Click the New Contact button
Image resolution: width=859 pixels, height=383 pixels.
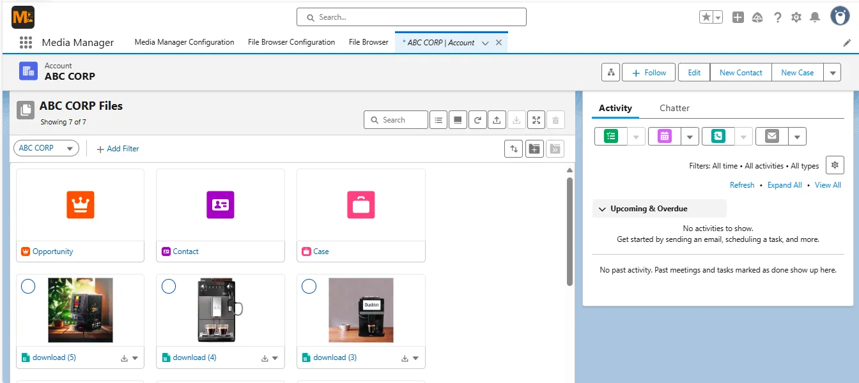741,72
